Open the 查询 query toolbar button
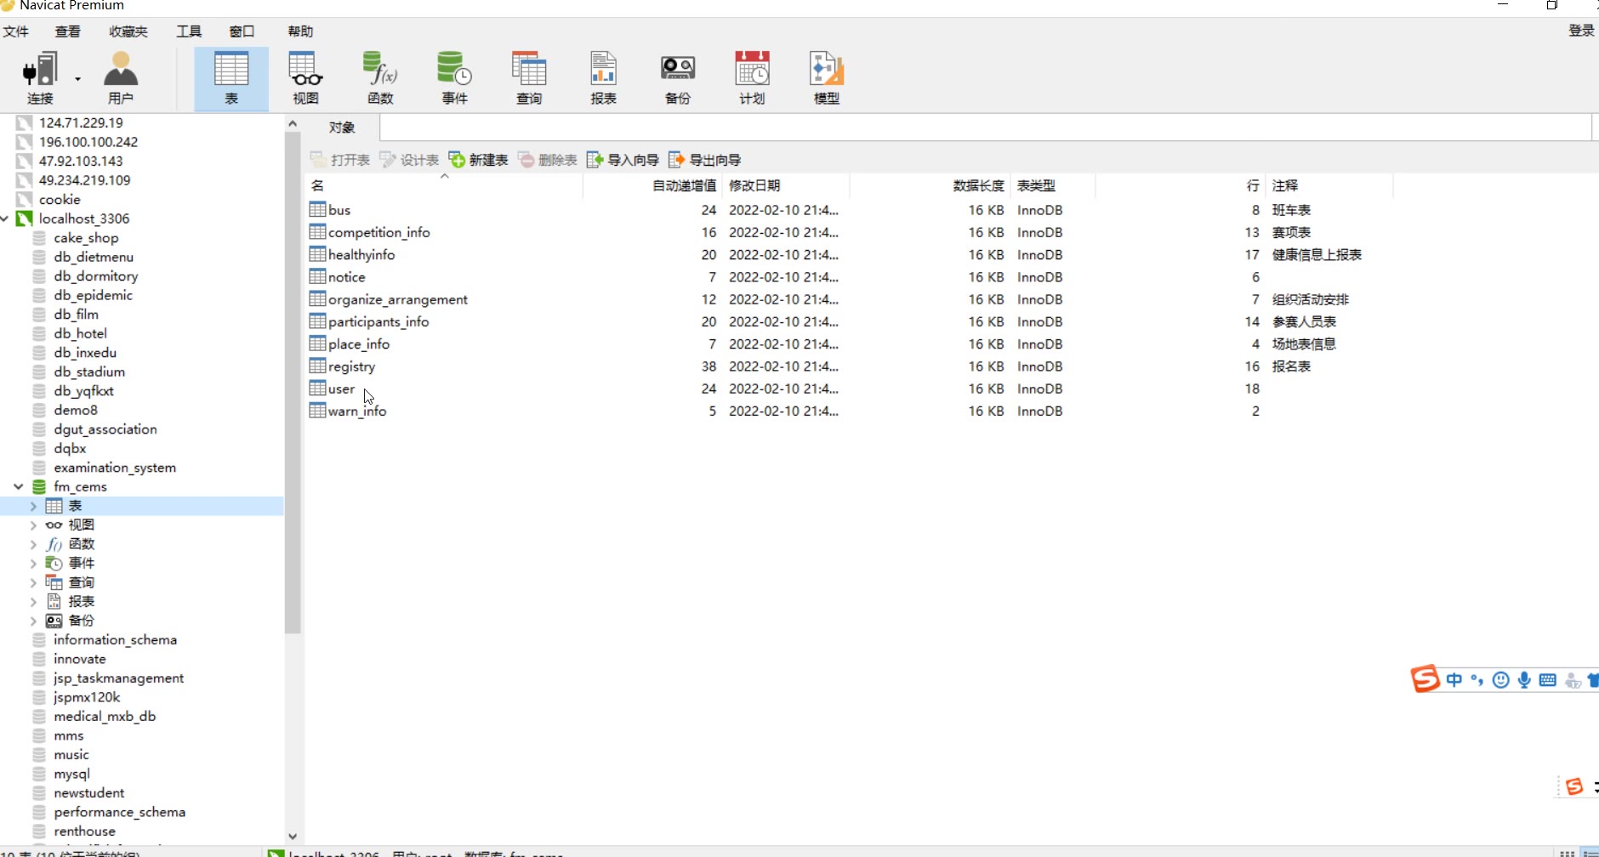Screen dimensions: 1599x857 [529, 78]
